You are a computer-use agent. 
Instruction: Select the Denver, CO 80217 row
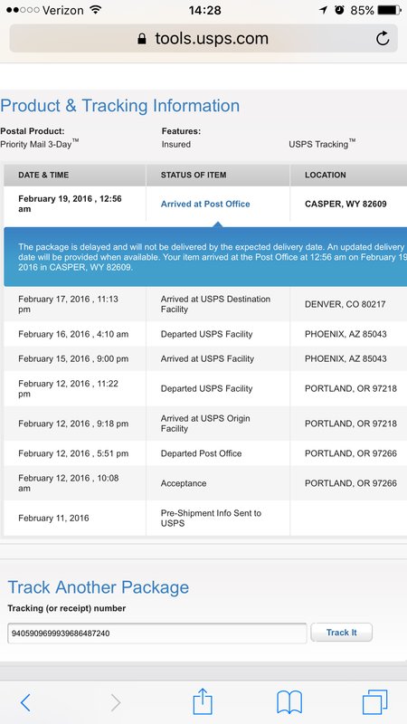coord(205,304)
